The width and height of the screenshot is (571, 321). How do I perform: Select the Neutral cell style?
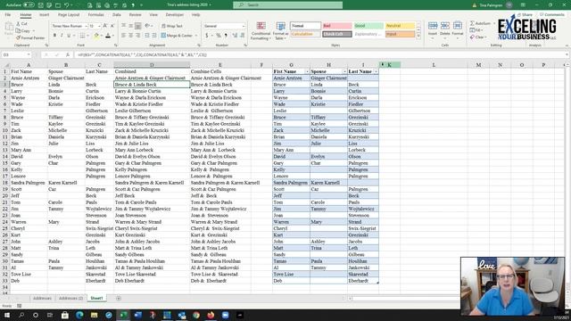(x=400, y=26)
